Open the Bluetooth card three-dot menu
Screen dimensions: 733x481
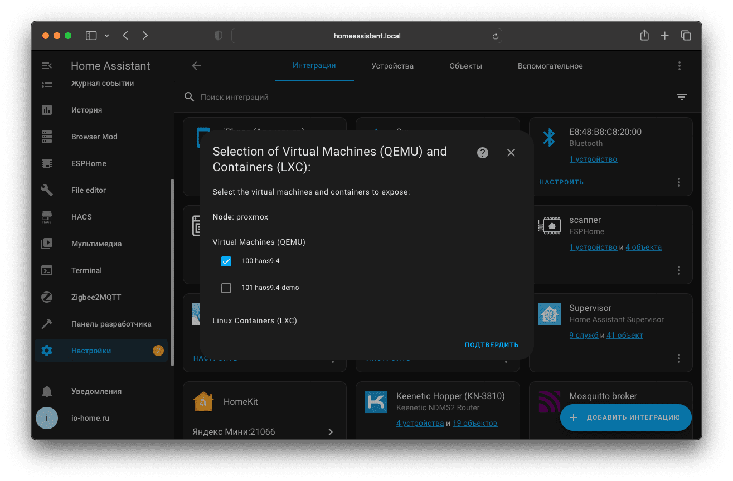pyautogui.click(x=679, y=182)
